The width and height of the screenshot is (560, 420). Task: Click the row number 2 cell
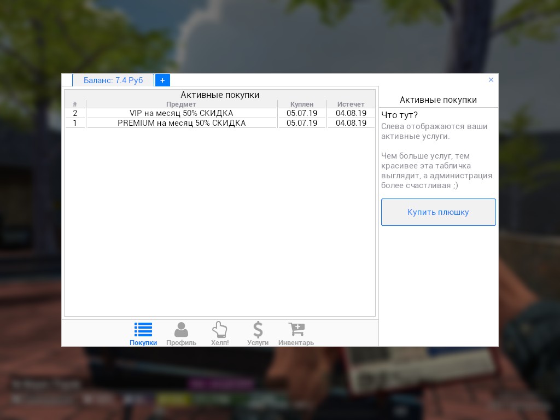[75, 113]
